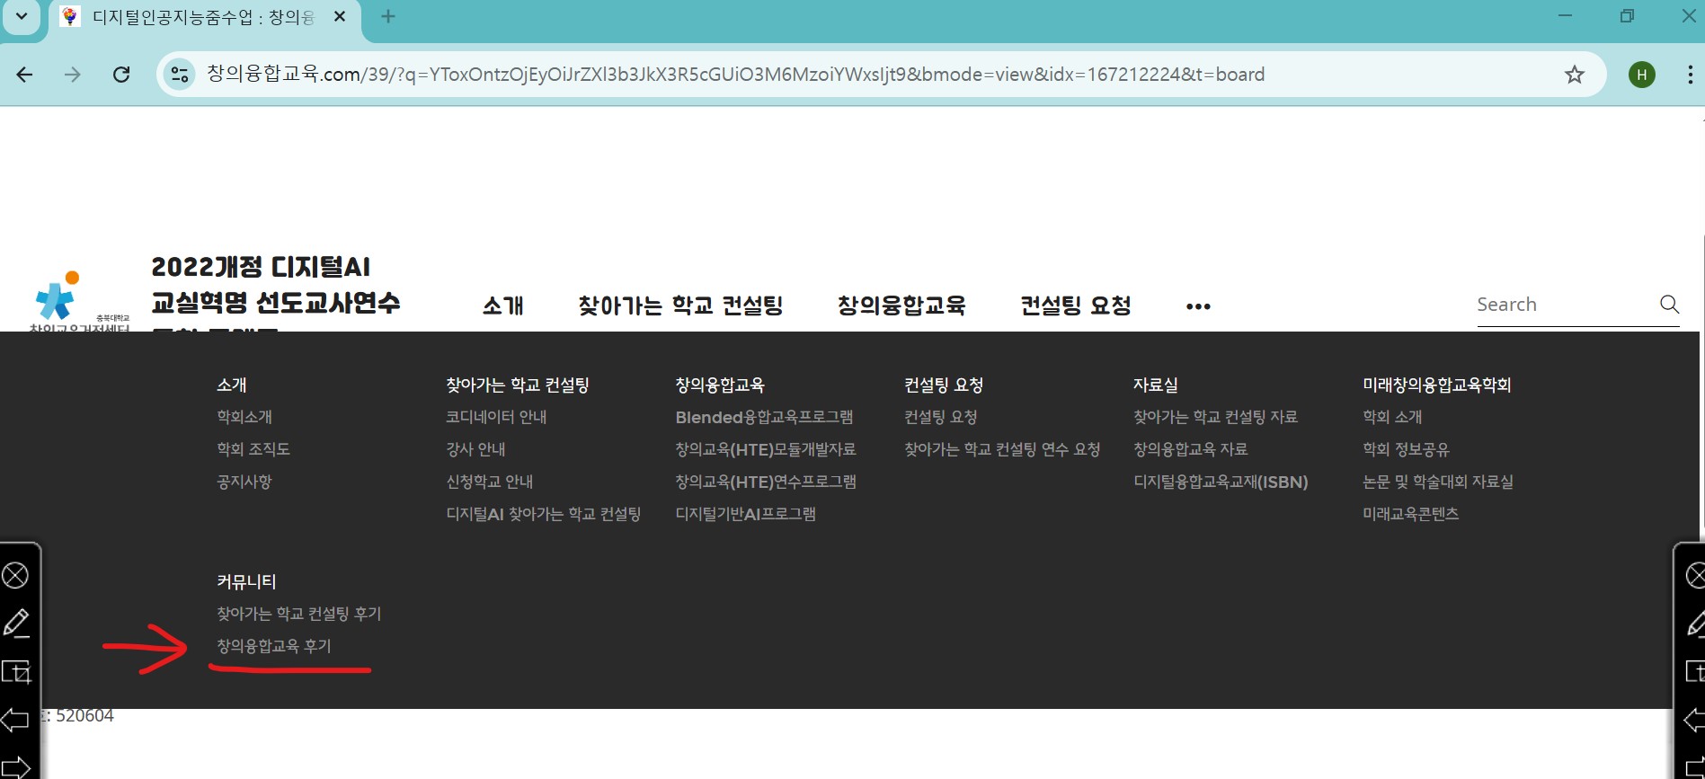
Task: Bookmark this page with the star icon
Action: pyautogui.click(x=1575, y=75)
